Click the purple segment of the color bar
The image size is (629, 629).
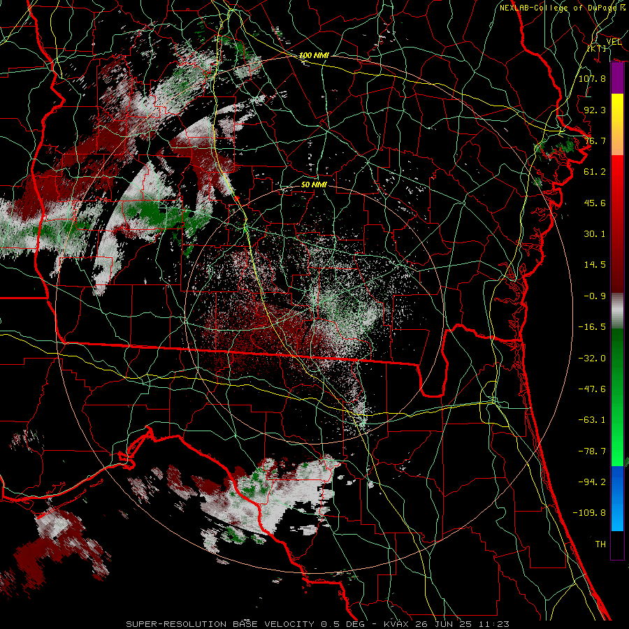[617, 78]
